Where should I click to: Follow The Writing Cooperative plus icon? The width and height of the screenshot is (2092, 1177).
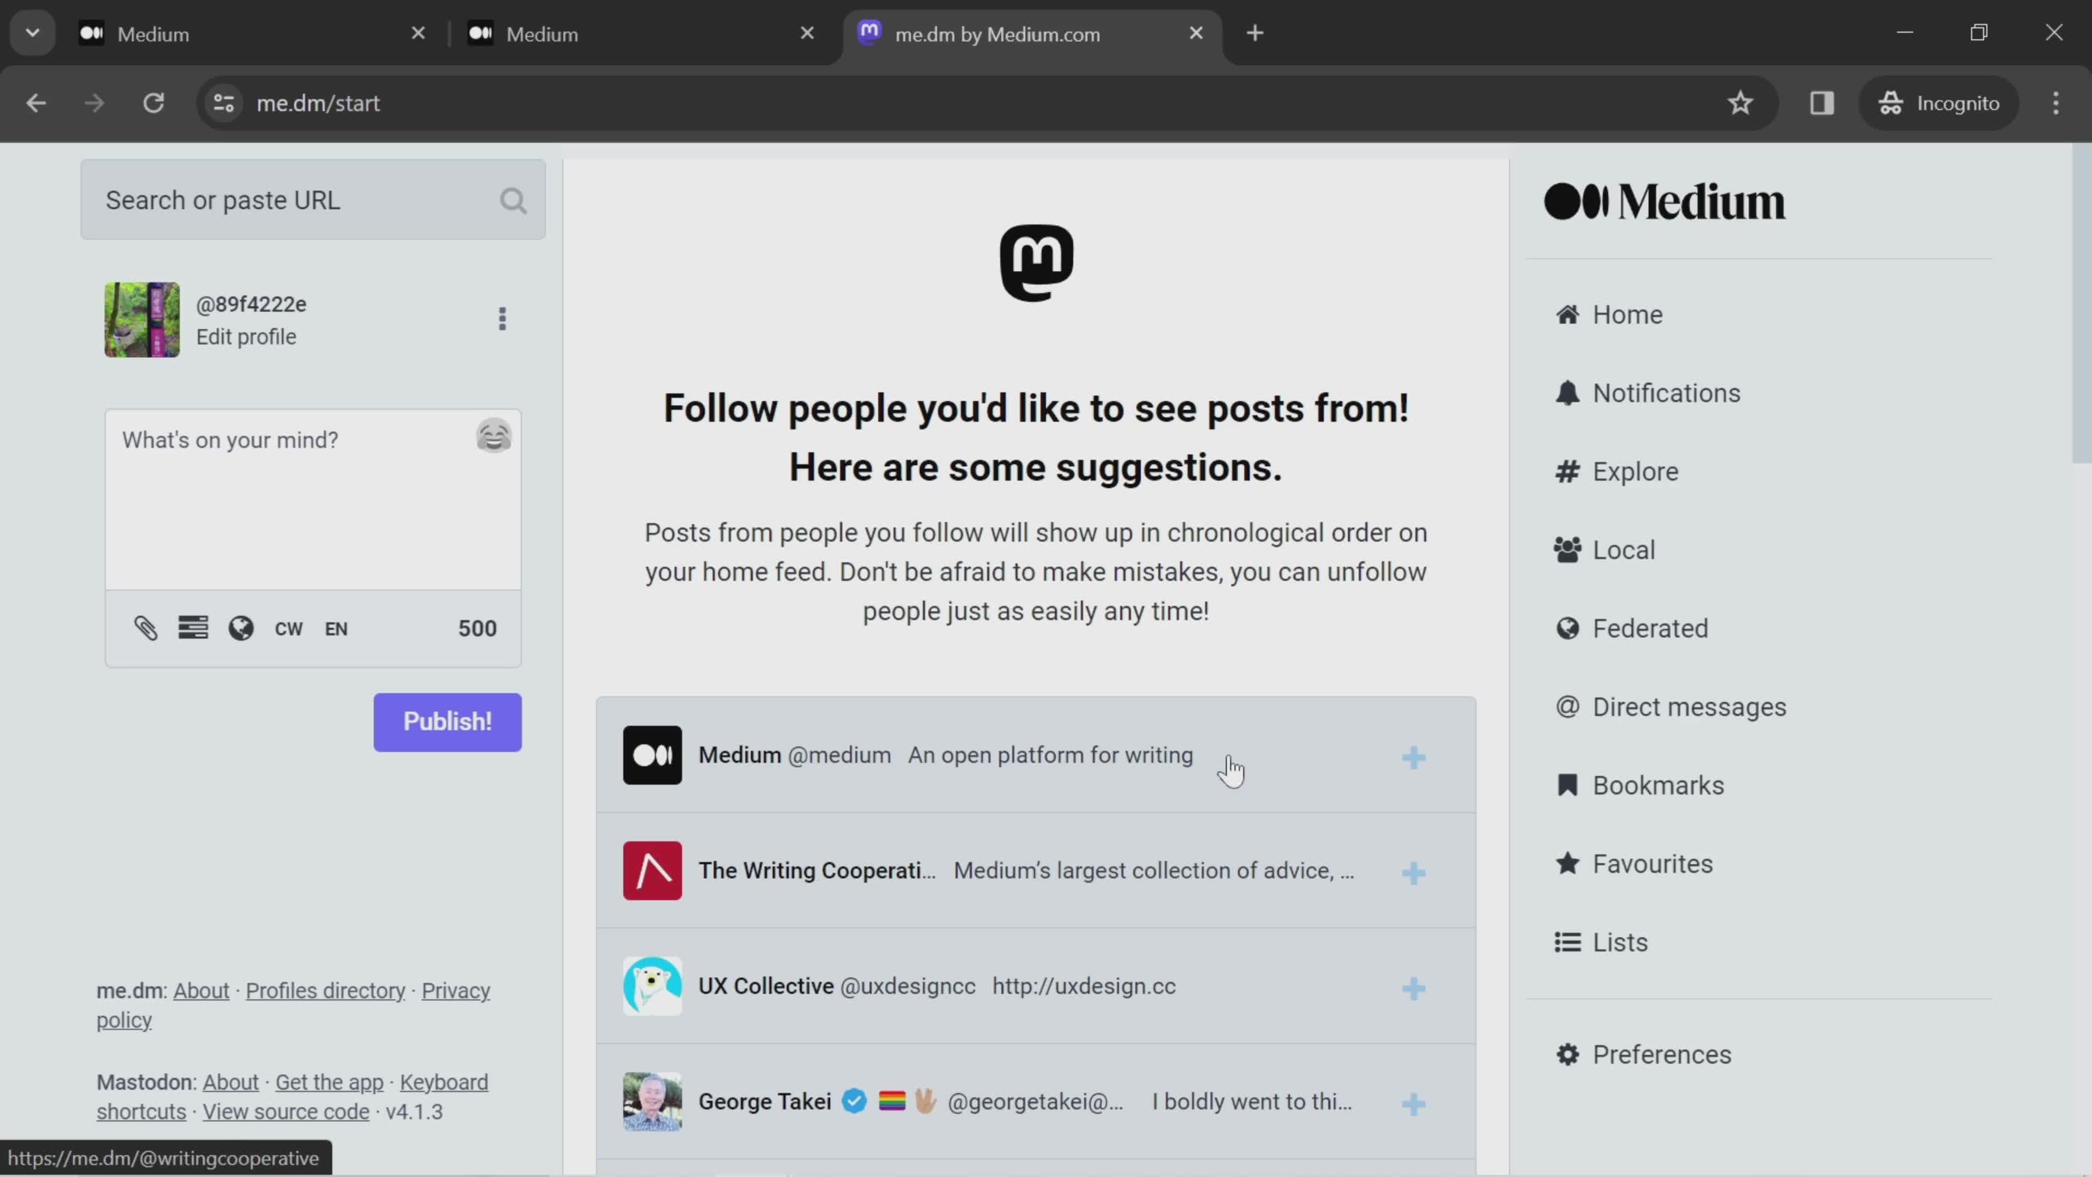coord(1413,872)
